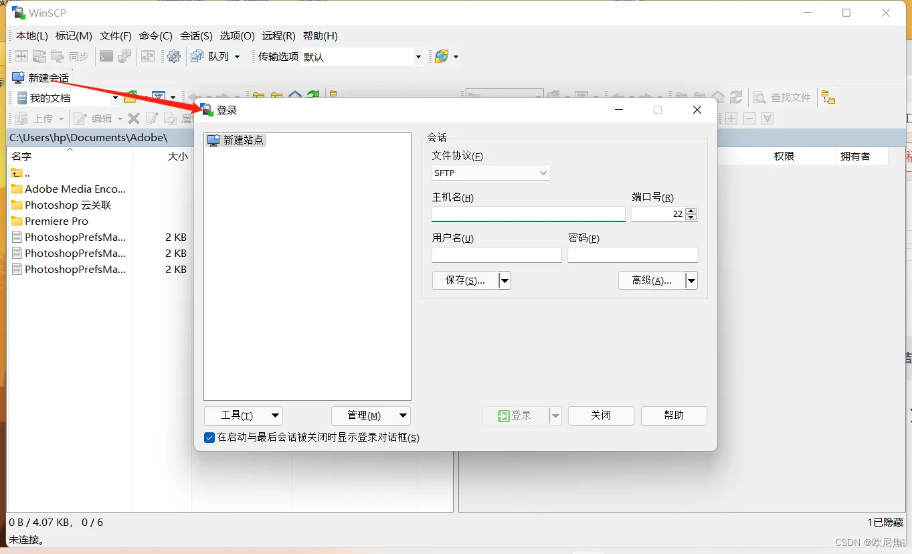Open find files (查找文件) tool

point(782,97)
